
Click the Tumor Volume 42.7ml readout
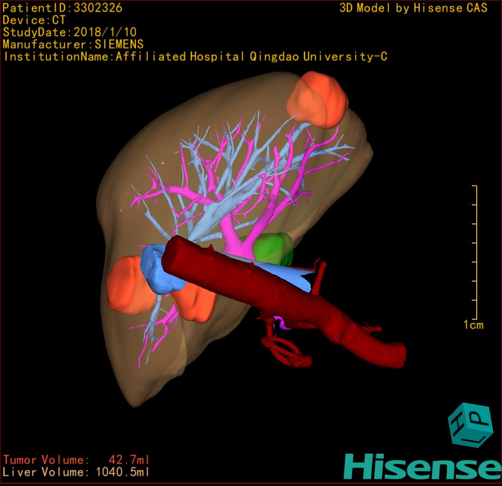(x=76, y=460)
